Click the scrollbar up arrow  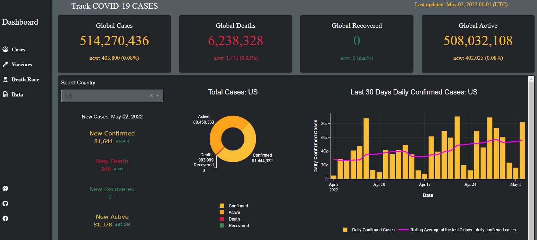(x=531, y=79)
